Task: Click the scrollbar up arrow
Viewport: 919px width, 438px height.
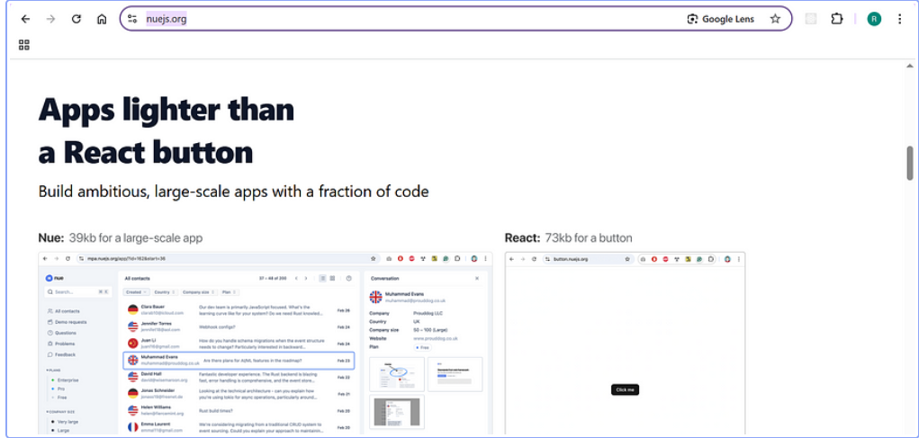Action: point(910,66)
